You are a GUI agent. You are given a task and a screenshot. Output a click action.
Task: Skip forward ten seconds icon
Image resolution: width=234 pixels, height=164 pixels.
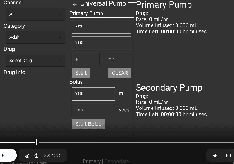pos(36,155)
